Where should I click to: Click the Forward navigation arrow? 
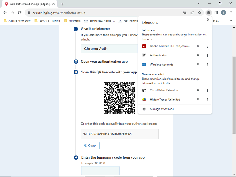[12, 13]
